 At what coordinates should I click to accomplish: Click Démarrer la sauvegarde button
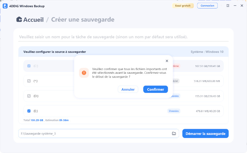(205, 134)
